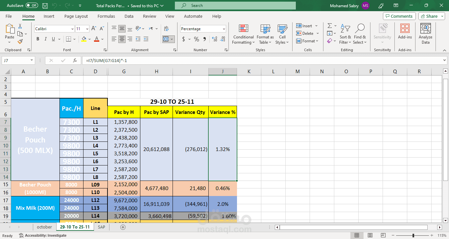Click the Percent Style icon
Screen dimensions: 449x239
pyautogui.click(x=197, y=39)
